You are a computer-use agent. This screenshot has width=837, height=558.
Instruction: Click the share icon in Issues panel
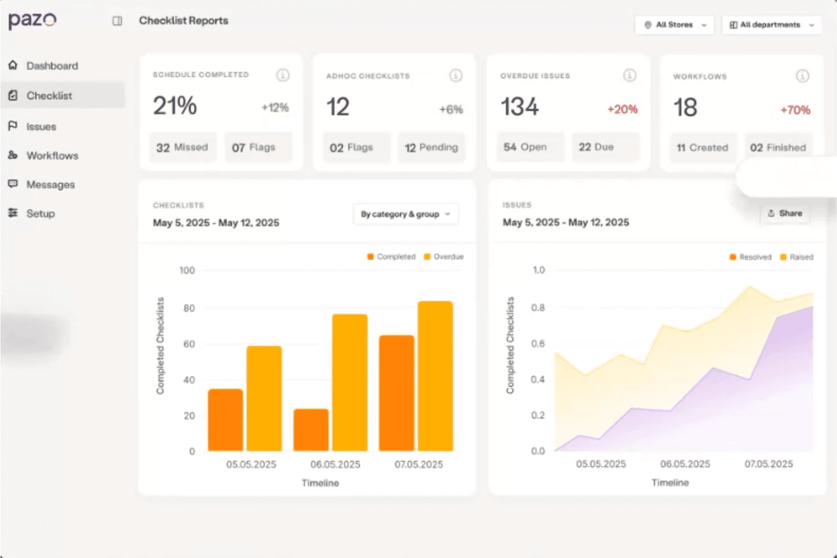tap(771, 213)
